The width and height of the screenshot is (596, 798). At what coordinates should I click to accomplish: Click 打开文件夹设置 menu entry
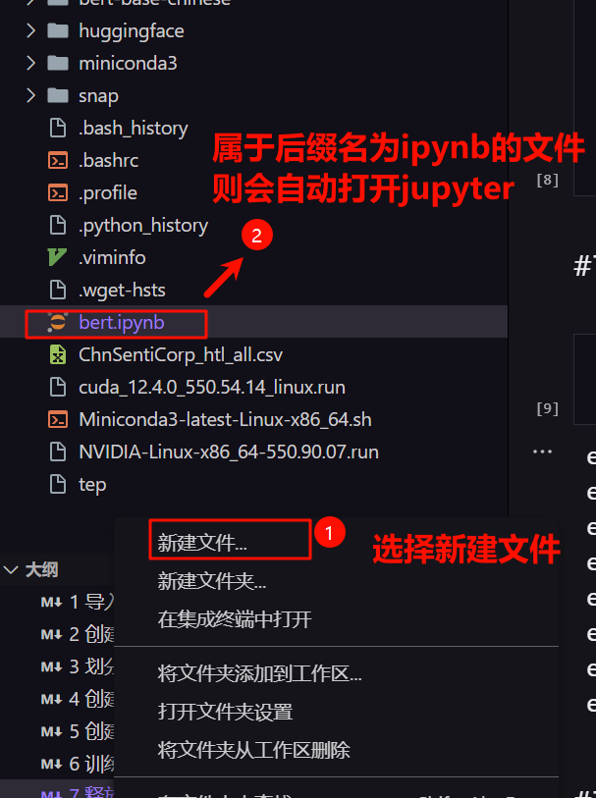[225, 712]
